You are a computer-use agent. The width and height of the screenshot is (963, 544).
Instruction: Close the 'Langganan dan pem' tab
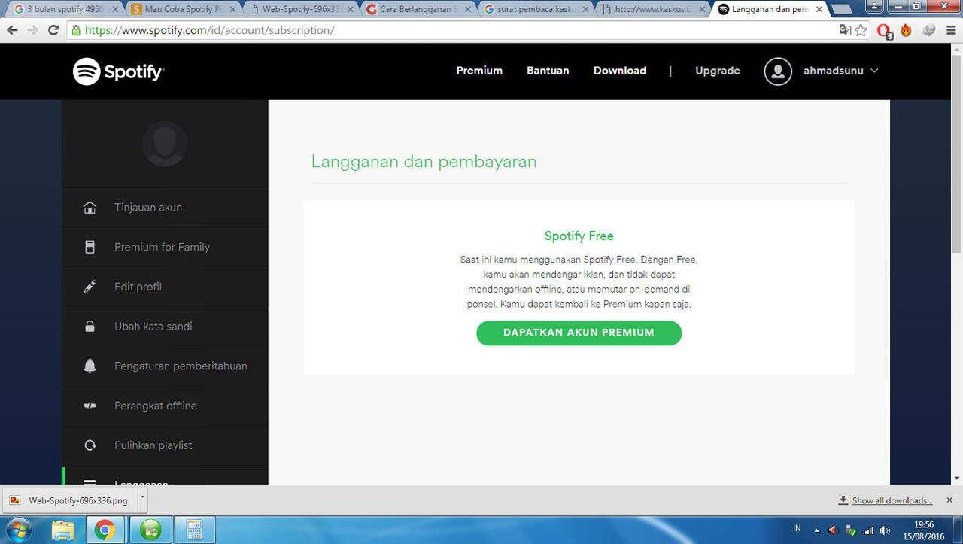(819, 10)
